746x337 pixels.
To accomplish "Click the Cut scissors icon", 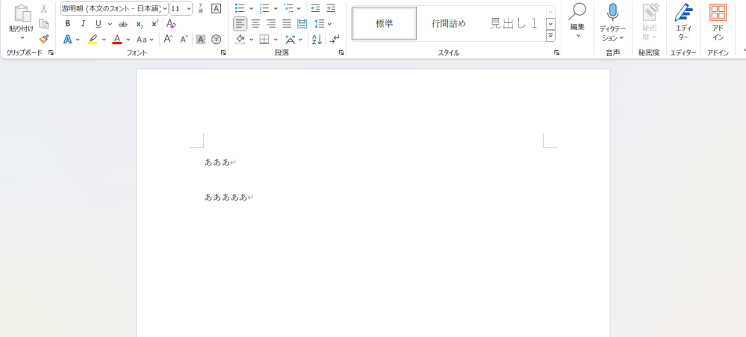I will click(x=44, y=9).
